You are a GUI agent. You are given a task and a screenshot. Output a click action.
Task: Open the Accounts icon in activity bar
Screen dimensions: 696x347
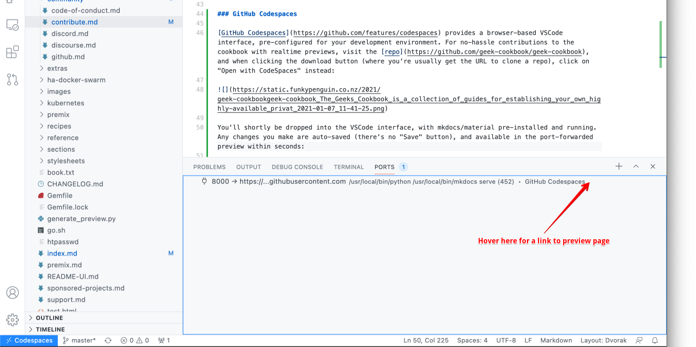13,293
